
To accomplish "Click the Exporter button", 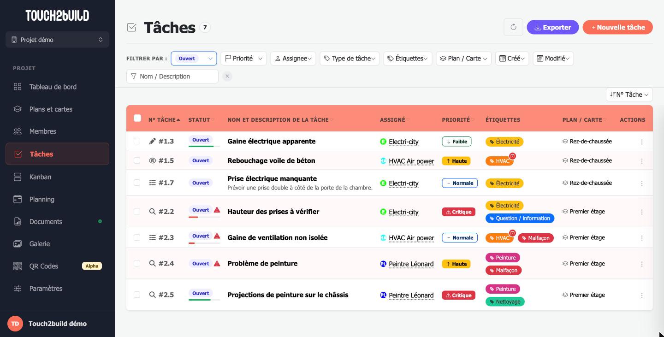I will [x=552, y=27].
